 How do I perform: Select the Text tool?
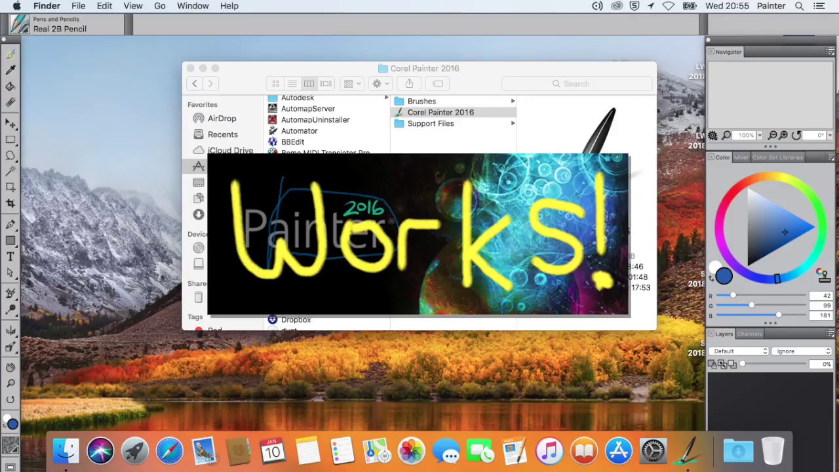pyautogui.click(x=10, y=256)
